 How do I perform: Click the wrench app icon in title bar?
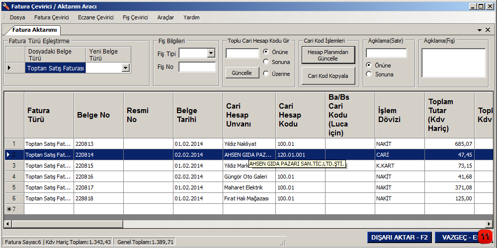coord(5,6)
